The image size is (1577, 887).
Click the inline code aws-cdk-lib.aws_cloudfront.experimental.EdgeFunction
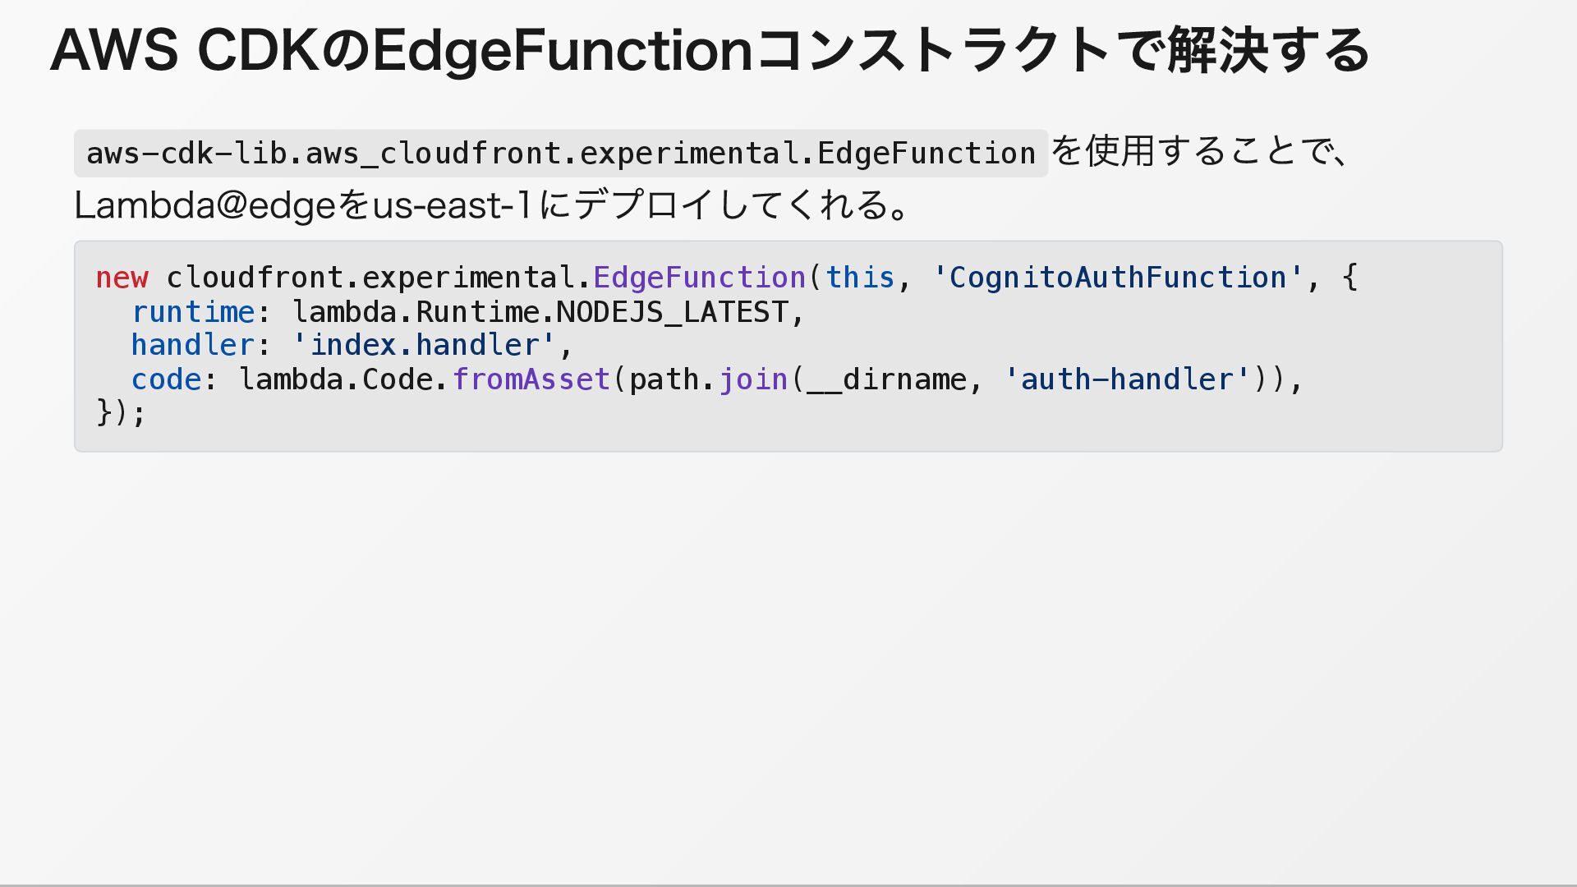[x=560, y=154]
